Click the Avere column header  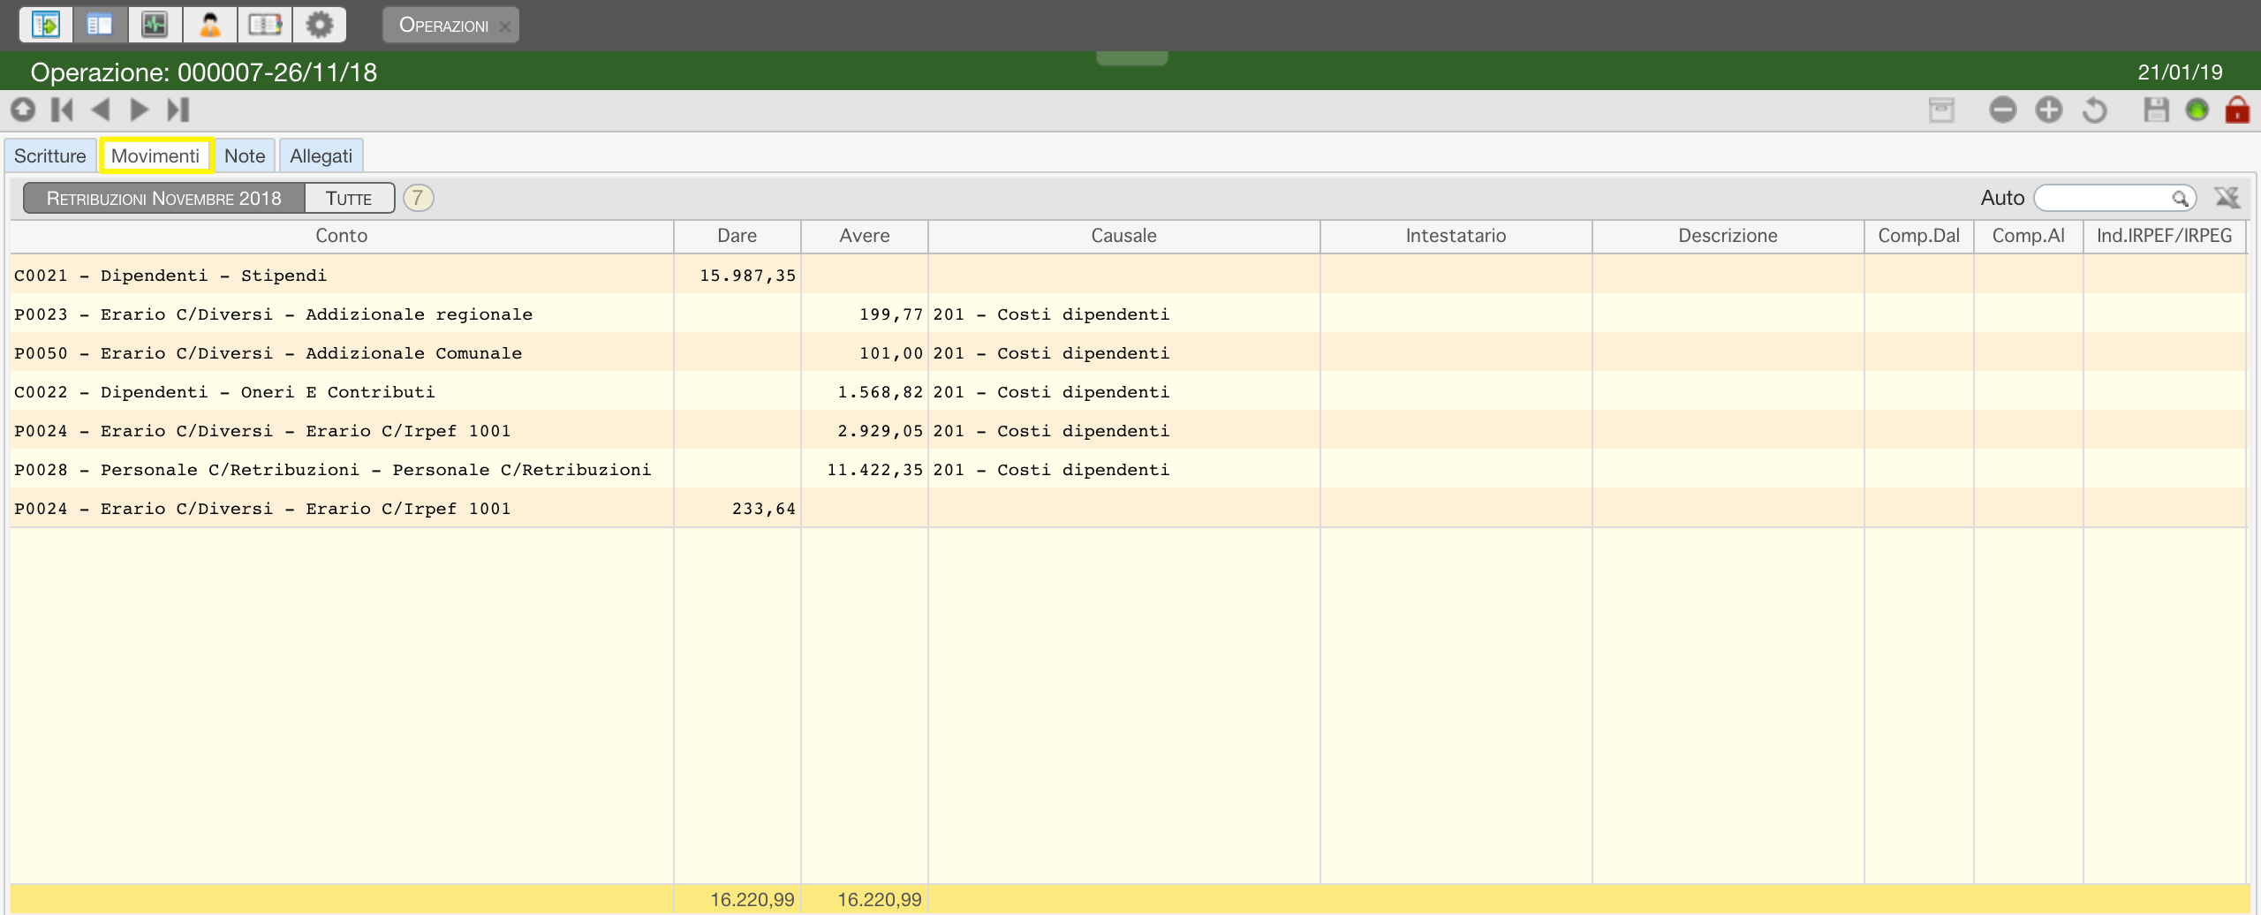(x=864, y=236)
